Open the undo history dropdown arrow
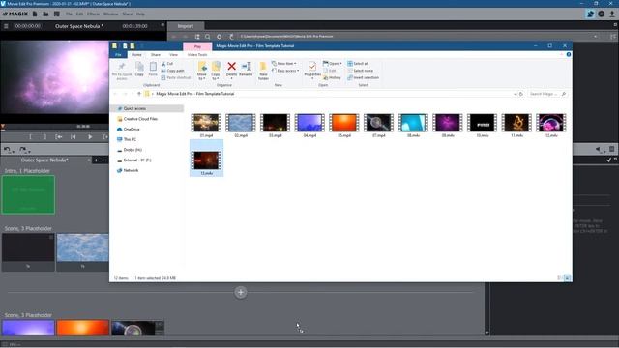 pyautogui.click(x=13, y=151)
